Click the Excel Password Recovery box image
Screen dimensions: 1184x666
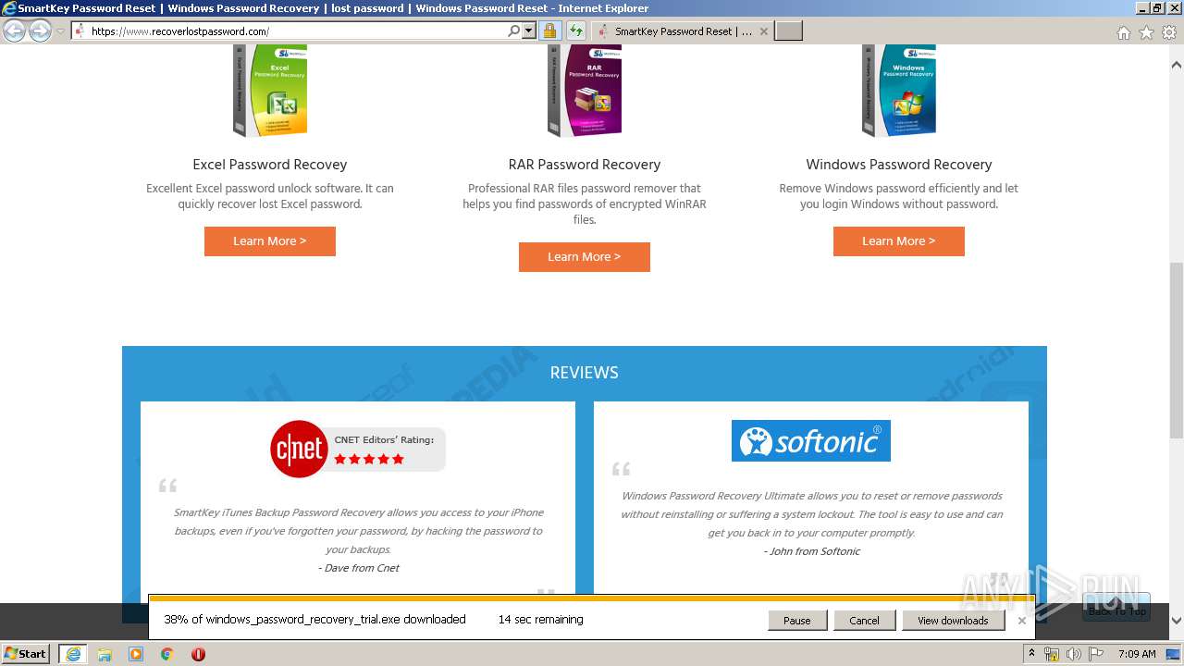click(270, 91)
